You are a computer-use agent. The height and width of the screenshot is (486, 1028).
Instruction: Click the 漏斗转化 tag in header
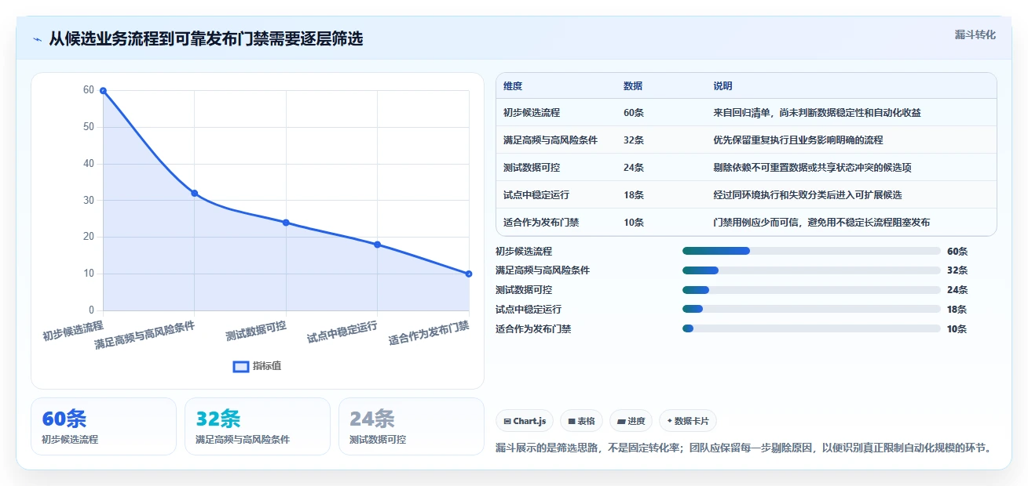[x=975, y=34]
